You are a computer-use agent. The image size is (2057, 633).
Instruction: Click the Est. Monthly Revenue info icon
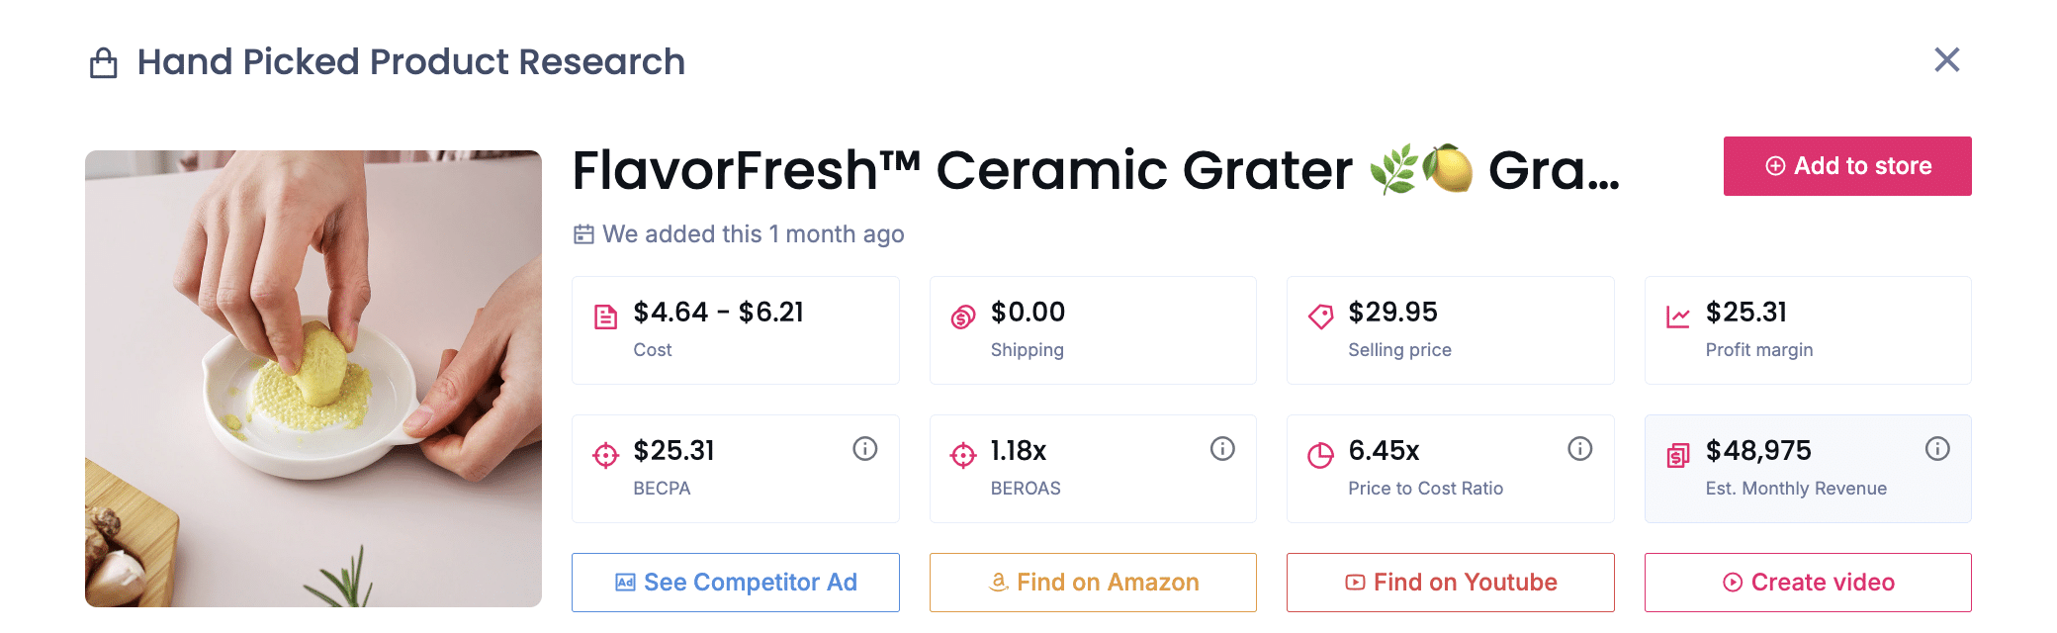pyautogui.click(x=1937, y=448)
